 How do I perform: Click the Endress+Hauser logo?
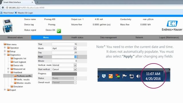pos(172,26)
